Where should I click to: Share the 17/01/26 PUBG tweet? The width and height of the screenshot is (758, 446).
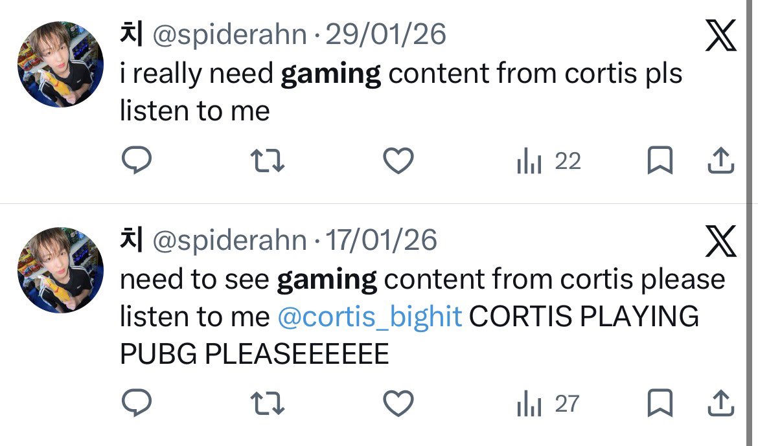721,403
